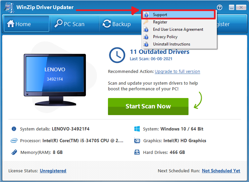Select Register in the help menu
The width and height of the screenshot is (249, 182).
point(179,22)
